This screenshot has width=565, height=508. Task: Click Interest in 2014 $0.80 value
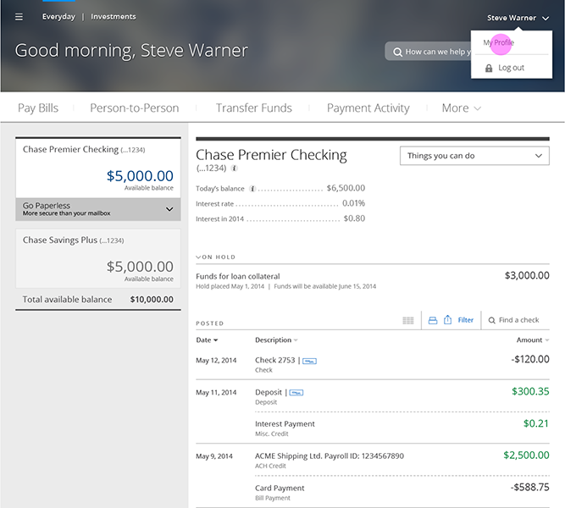(x=354, y=218)
